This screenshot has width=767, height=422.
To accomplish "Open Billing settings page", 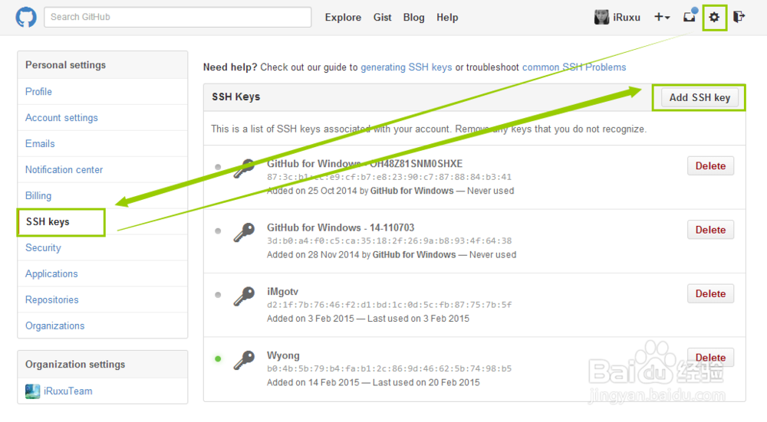I will [x=38, y=196].
